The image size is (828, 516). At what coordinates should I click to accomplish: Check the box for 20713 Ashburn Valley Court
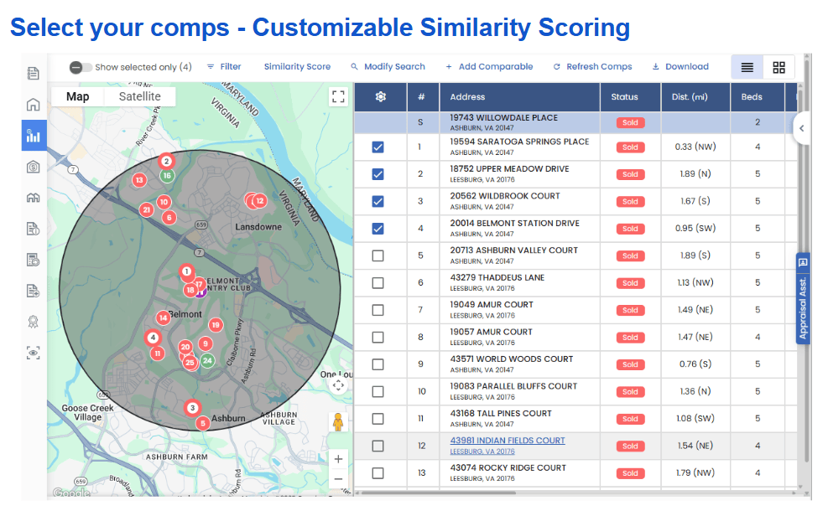[378, 256]
